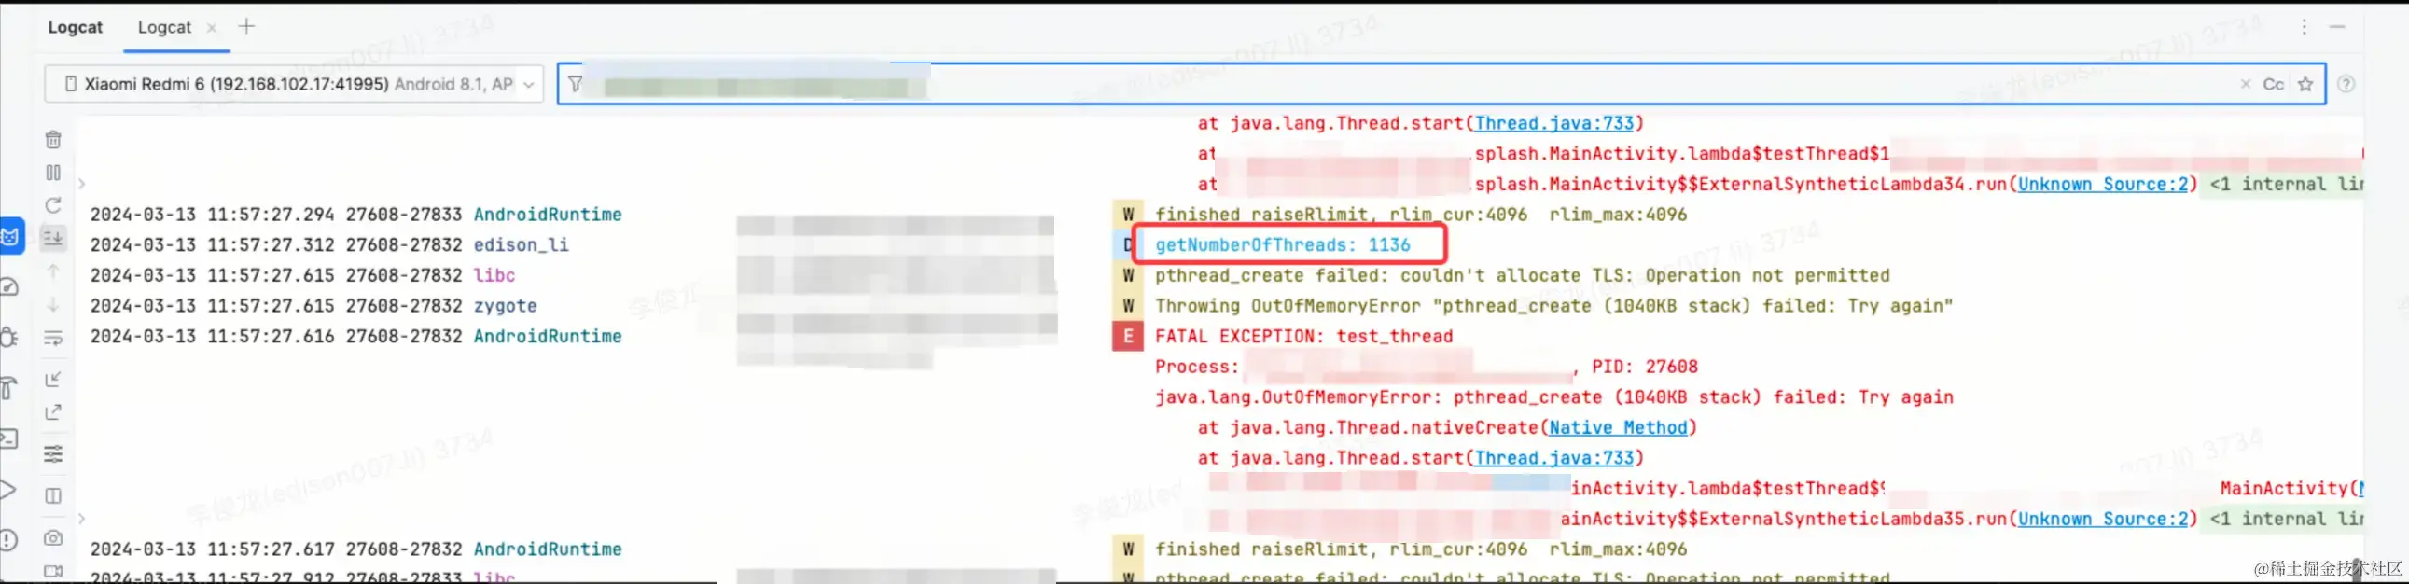This screenshot has height=584, width=2409.
Task: Open the Run triangle icon in sidebar
Action: point(8,489)
